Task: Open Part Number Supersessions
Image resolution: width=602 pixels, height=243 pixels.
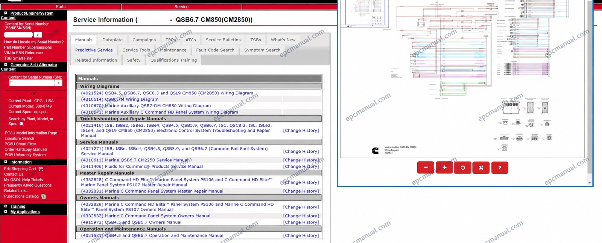Action: click(x=28, y=47)
